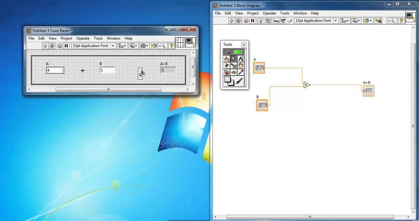Open Edit menu in Front Panel window
Screen dimensions: 419x221
pos(41,39)
